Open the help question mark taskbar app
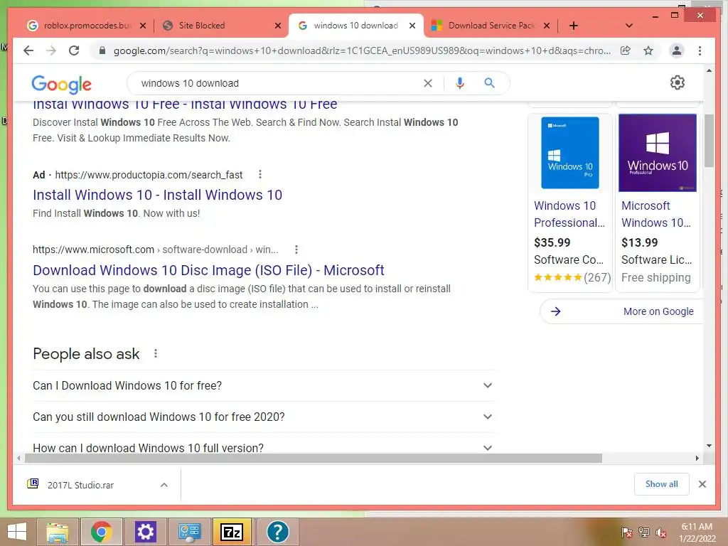 (x=278, y=532)
